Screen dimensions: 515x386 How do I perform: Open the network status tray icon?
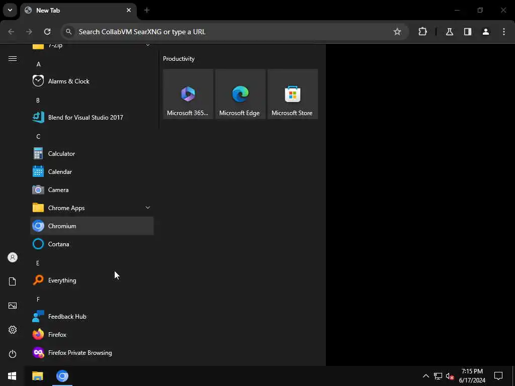(x=438, y=376)
